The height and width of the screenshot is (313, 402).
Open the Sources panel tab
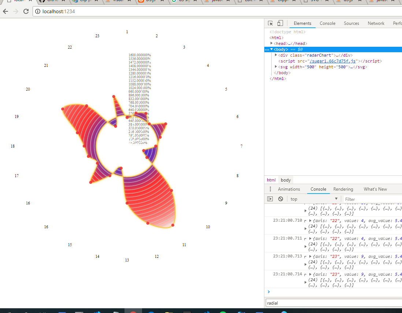click(x=351, y=23)
